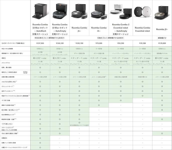Select the price ¥139,800

point(162,43)
